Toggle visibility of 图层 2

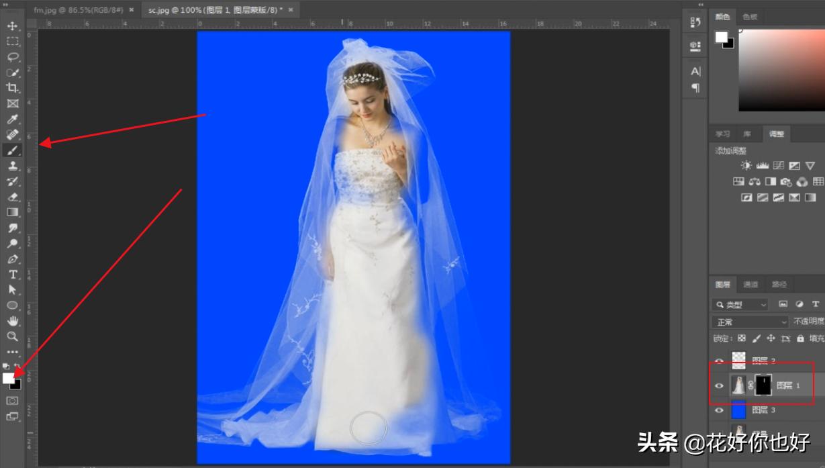click(x=718, y=361)
